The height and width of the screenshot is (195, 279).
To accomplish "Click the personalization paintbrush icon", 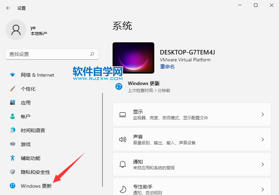I will tap(13, 89).
